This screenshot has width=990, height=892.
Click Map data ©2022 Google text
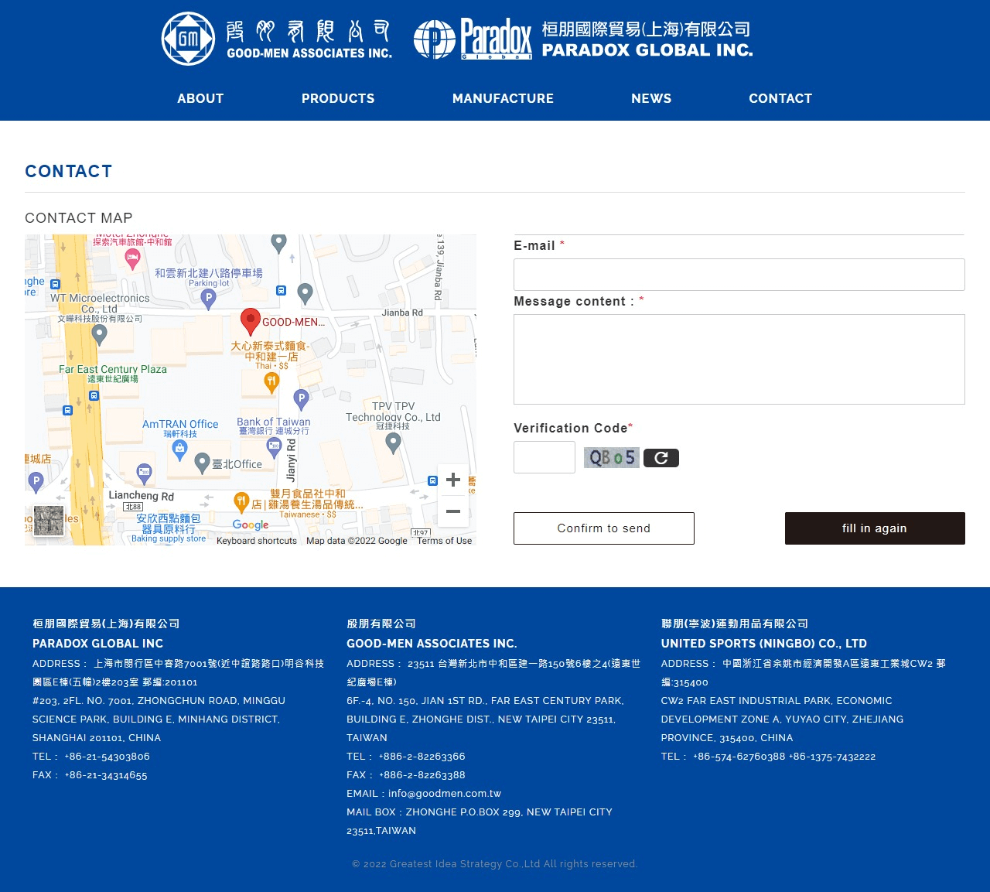(x=357, y=541)
